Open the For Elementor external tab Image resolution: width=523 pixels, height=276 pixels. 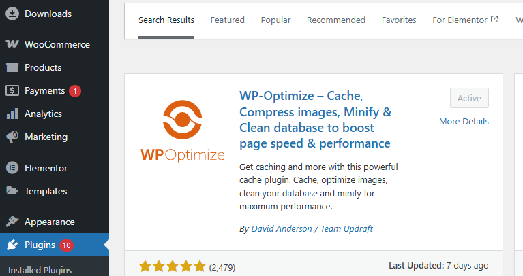[x=465, y=20]
